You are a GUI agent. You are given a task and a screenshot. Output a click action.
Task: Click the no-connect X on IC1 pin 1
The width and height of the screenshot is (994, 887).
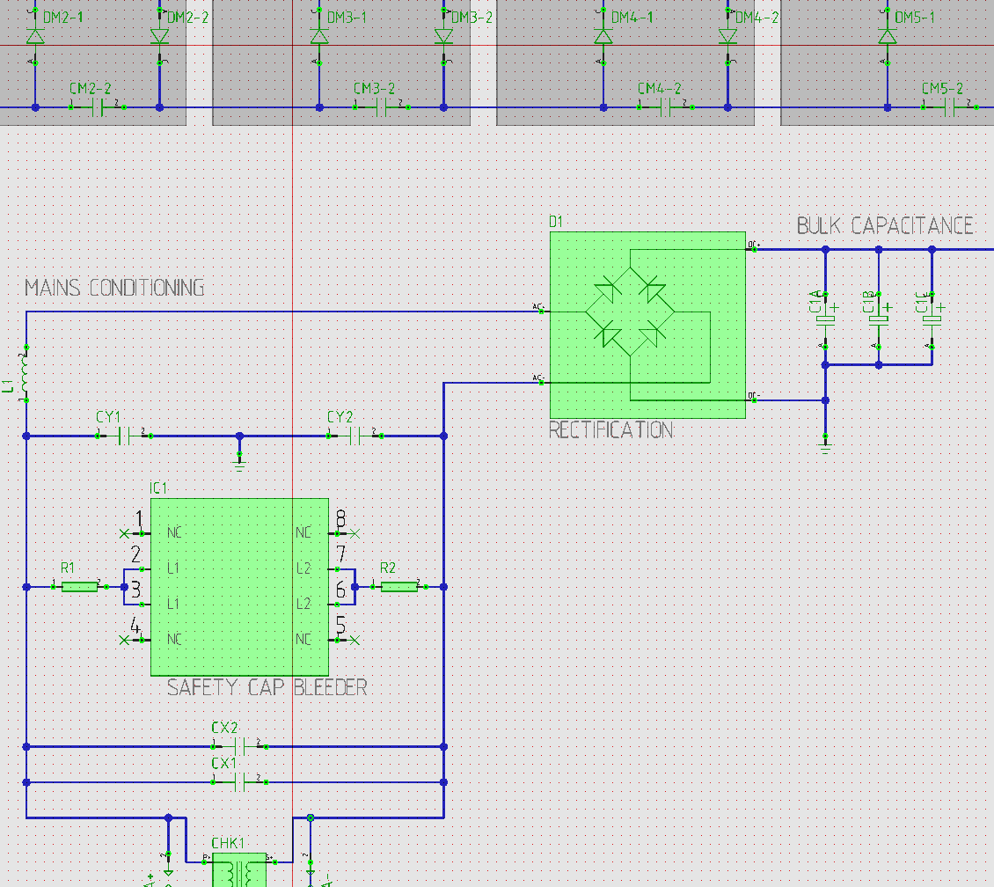pos(124,534)
